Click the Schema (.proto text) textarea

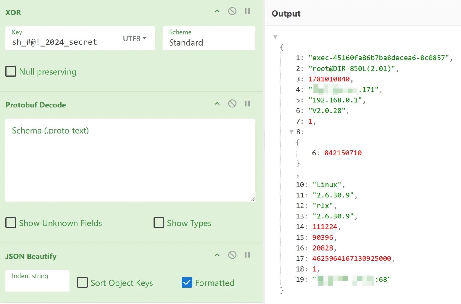130,160
